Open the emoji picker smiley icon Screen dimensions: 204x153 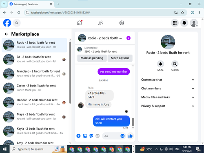(122, 136)
